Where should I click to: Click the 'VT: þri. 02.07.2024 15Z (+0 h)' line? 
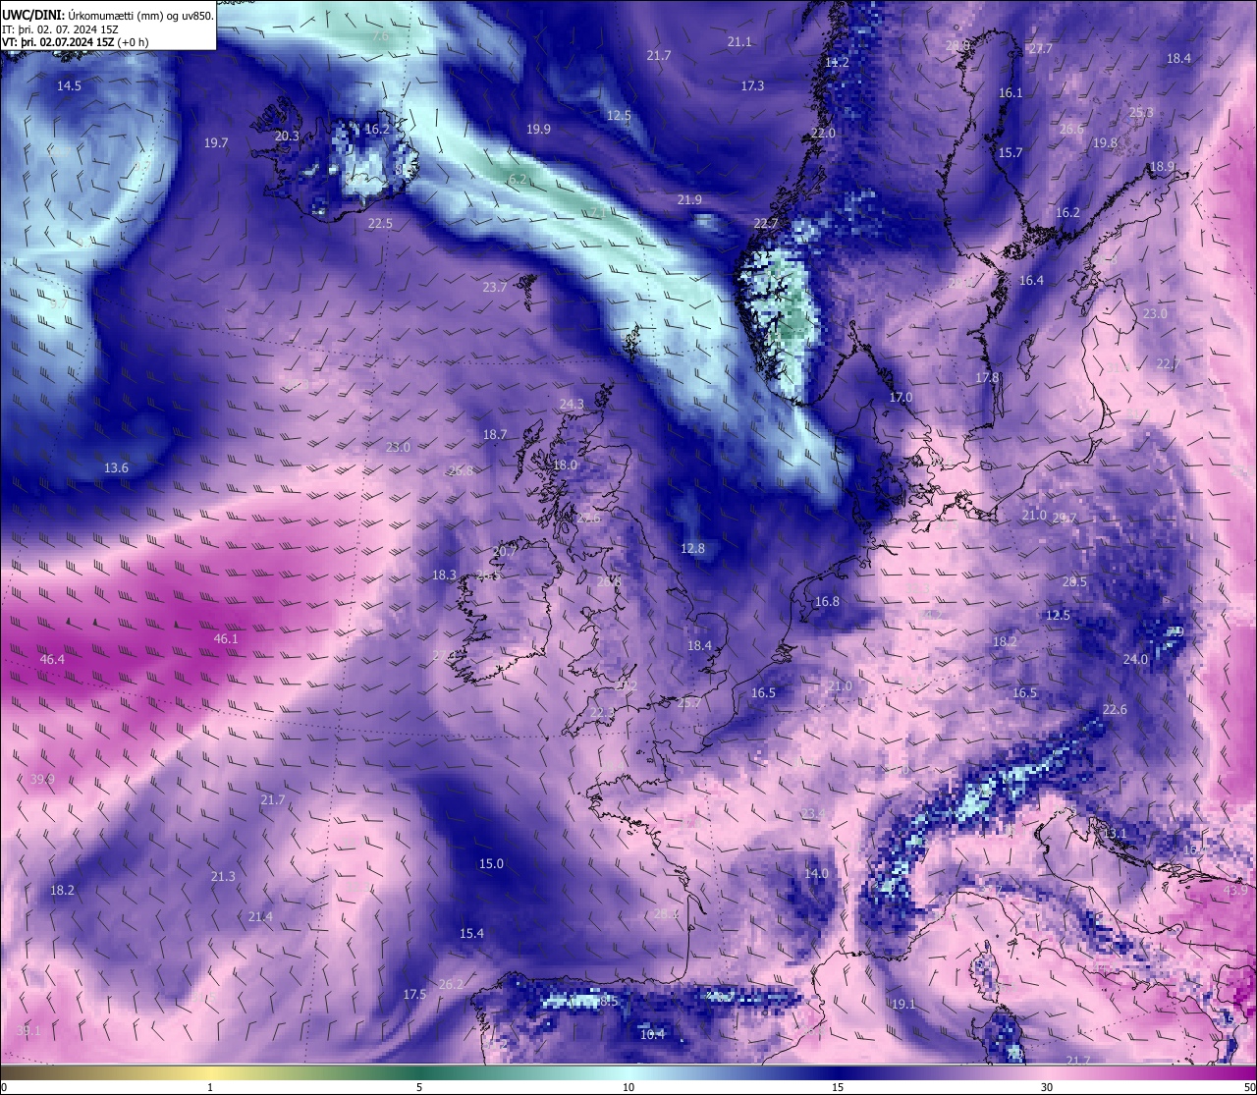click(76, 42)
